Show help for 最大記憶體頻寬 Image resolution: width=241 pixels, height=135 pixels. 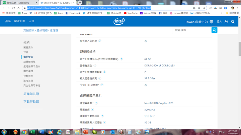(x=100, y=78)
